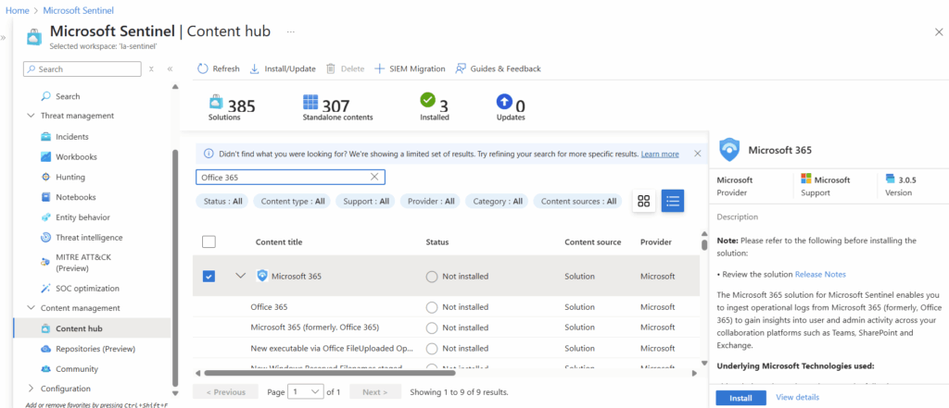Click the Microsoft 365 shield icon in details pane
The width and height of the screenshot is (949, 408).
coord(729,149)
